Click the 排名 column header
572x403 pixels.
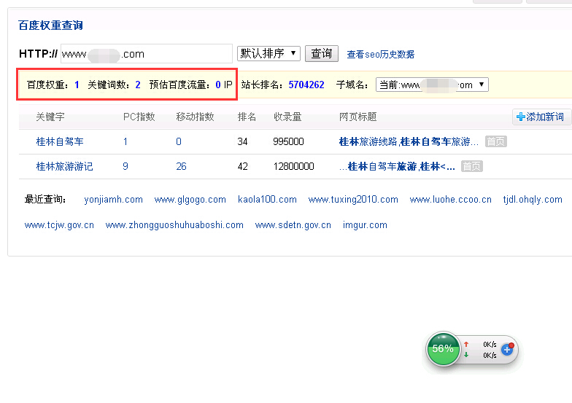(x=247, y=117)
